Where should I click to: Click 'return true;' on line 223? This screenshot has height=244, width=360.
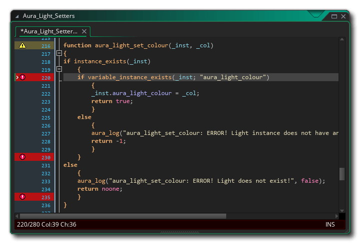(x=112, y=101)
